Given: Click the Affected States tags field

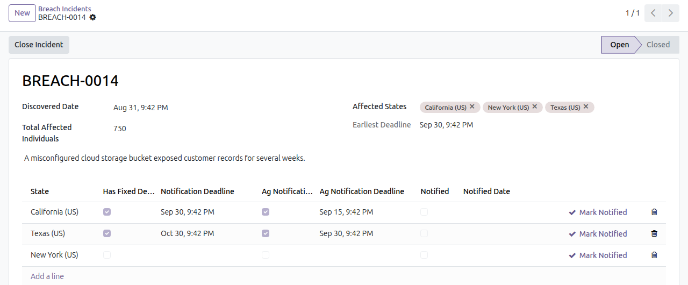Looking at the screenshot, I should 543,107.
